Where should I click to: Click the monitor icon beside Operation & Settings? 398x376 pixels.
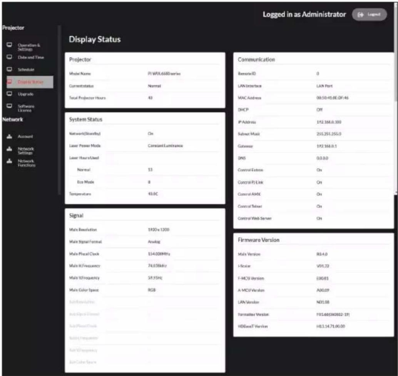pyautogui.click(x=9, y=45)
